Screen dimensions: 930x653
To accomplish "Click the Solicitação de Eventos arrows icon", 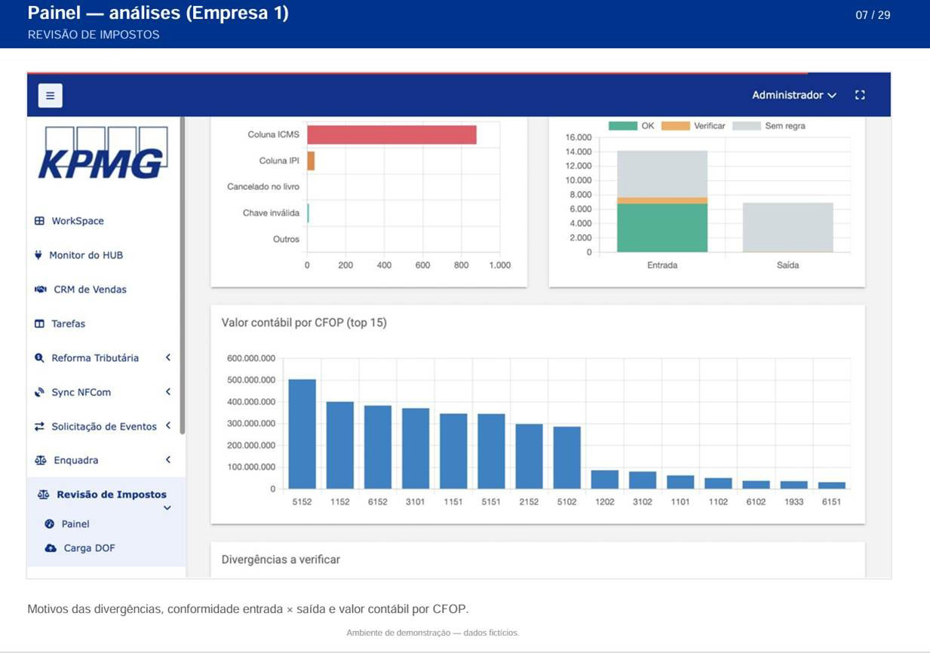I will point(39,427).
